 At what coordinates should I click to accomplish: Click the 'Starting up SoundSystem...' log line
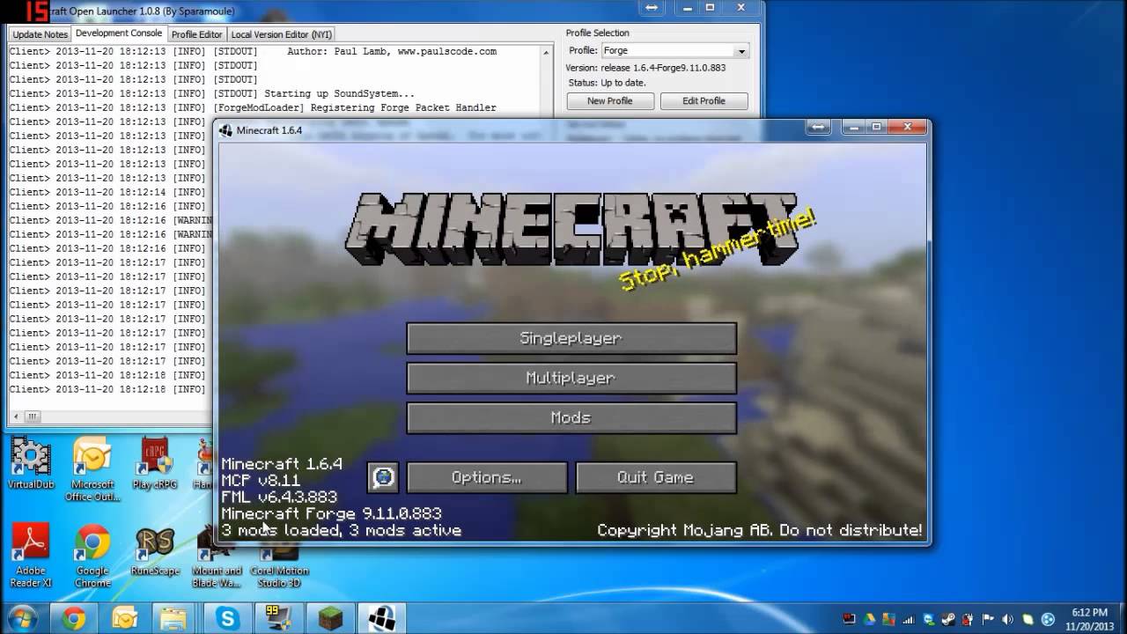click(339, 93)
